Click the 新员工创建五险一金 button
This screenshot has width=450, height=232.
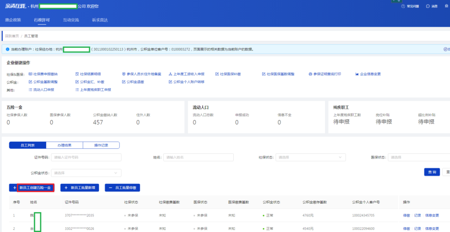point(35,188)
